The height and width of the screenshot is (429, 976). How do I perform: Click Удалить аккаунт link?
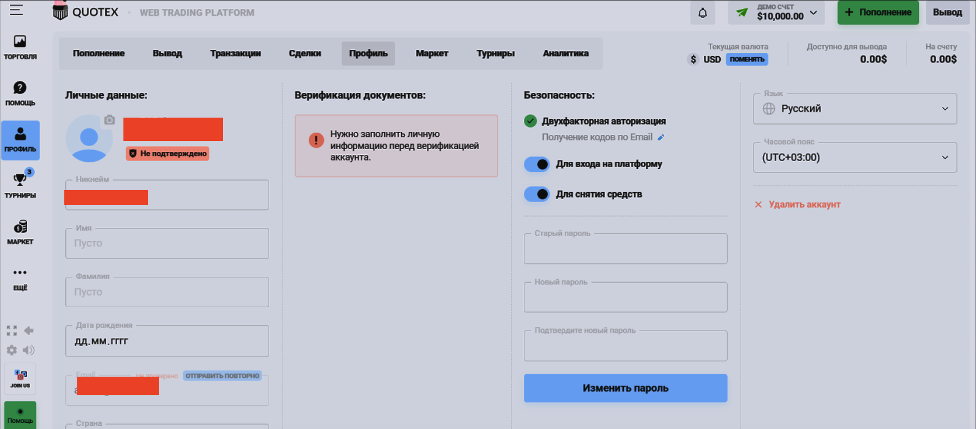coord(804,205)
